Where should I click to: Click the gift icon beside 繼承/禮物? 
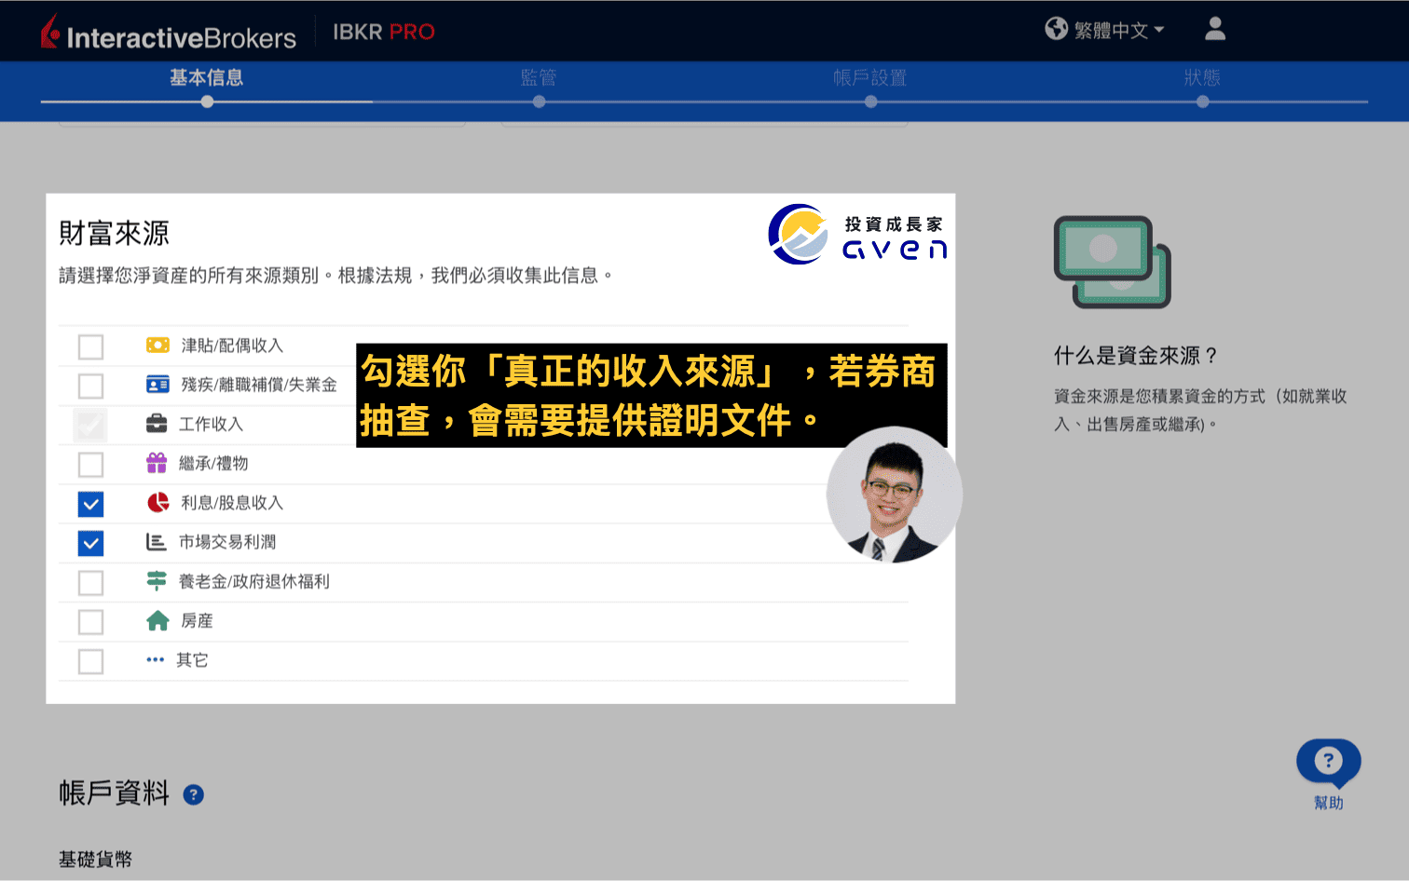157,463
